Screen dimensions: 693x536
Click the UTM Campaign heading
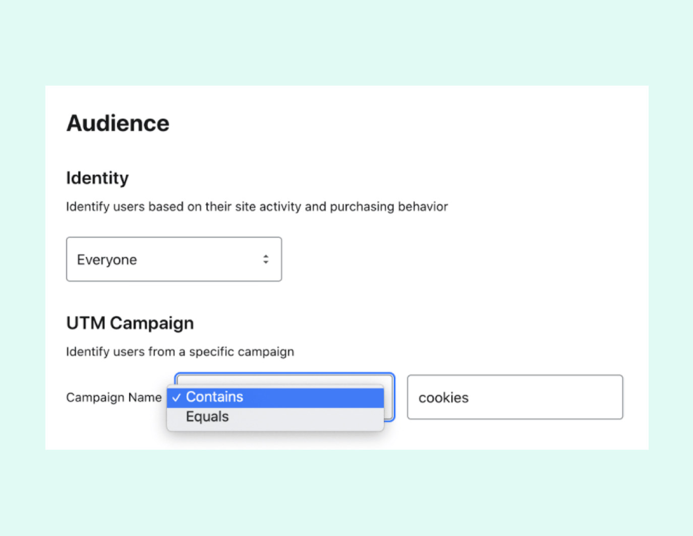click(x=130, y=323)
